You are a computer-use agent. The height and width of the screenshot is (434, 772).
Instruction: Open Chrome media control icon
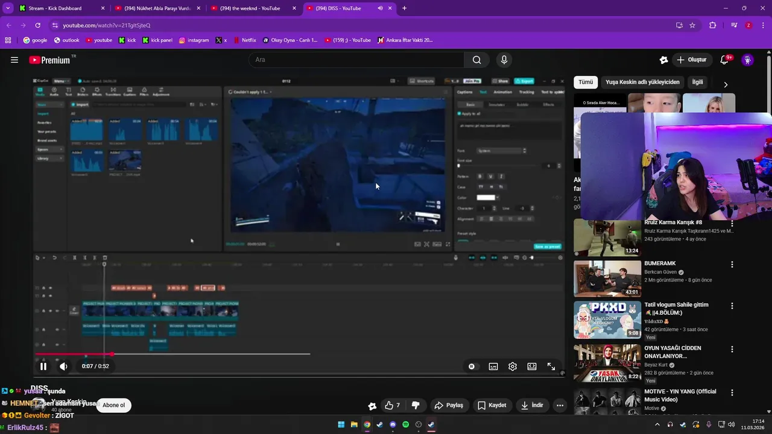pyautogui.click(x=734, y=25)
